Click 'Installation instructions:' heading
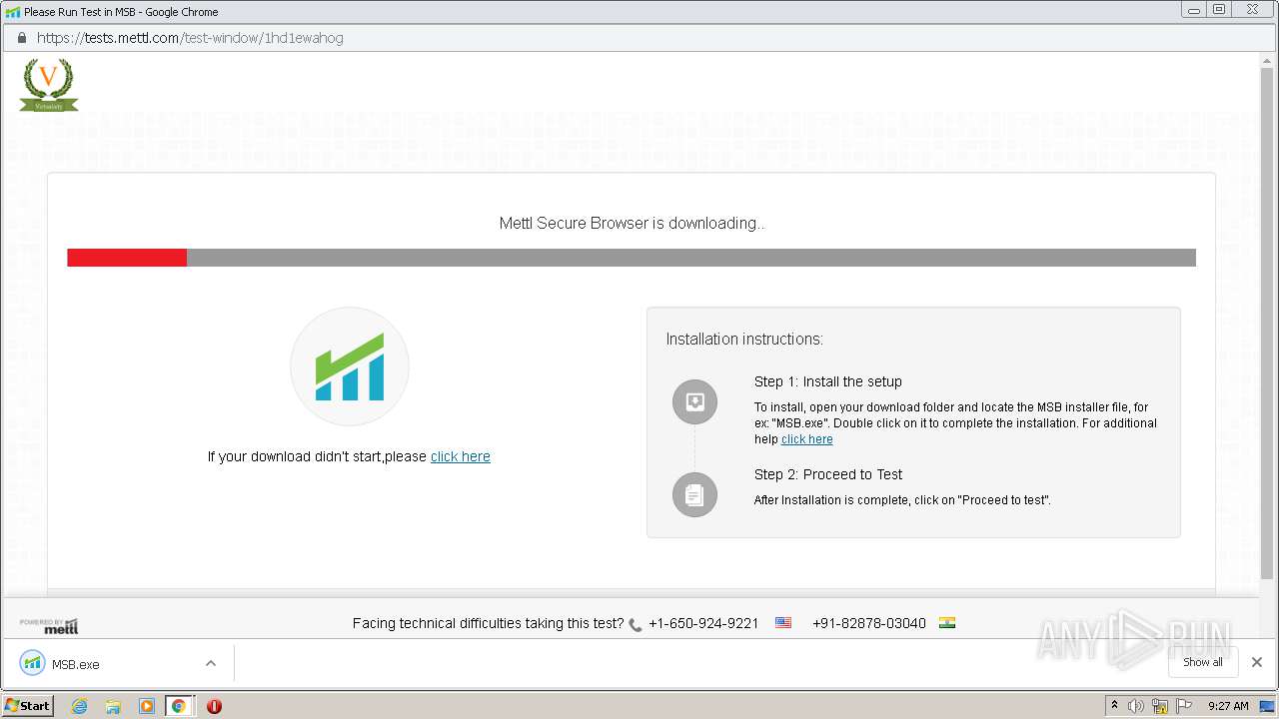Viewport: 1279px width, 719px height. [744, 340]
